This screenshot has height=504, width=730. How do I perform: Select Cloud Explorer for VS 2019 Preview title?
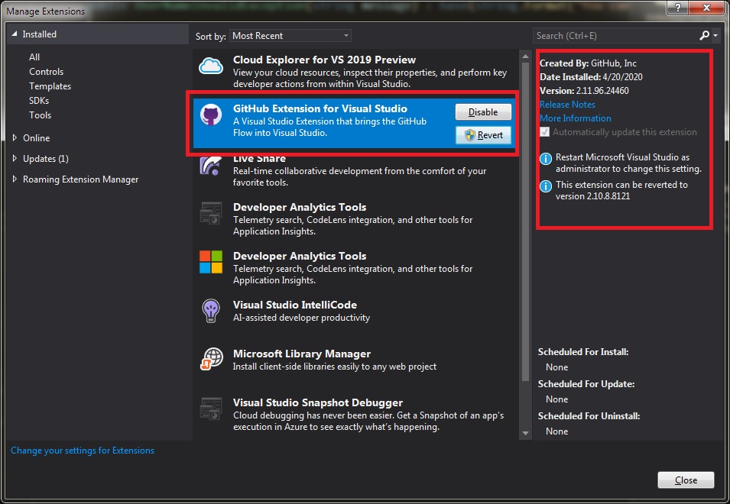tap(325, 60)
